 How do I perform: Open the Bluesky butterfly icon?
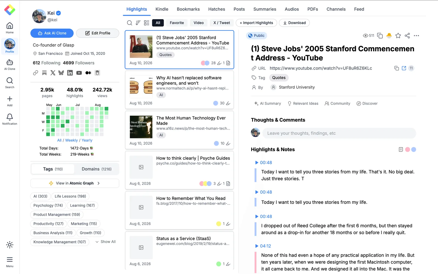[61, 73]
